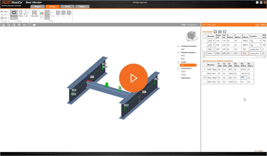
Task: Click line loads table left scroll arrow
Action: point(204,56)
